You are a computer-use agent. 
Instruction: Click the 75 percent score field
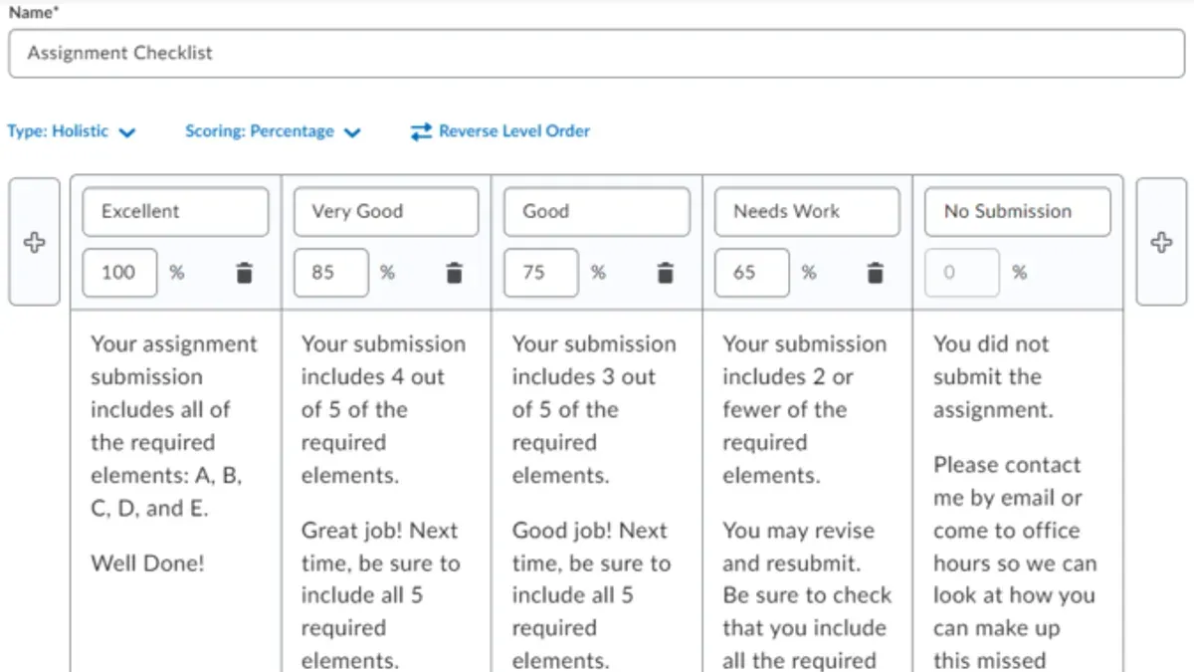coord(541,273)
